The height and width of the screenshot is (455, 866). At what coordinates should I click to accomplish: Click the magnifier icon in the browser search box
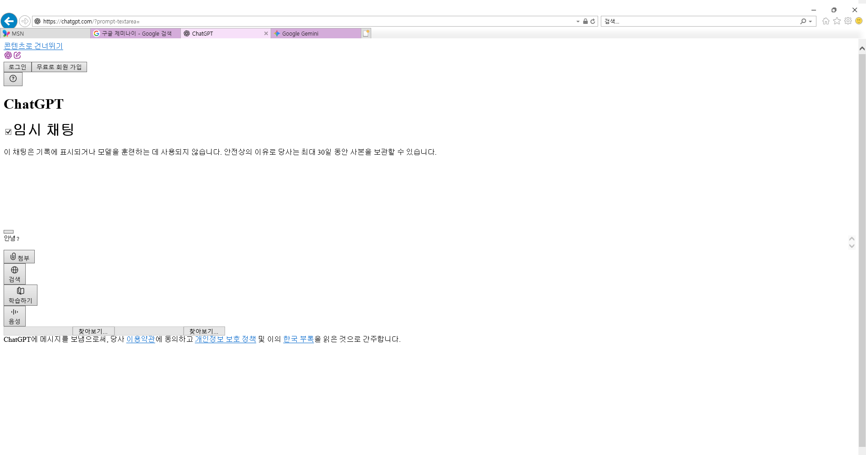[x=803, y=21]
